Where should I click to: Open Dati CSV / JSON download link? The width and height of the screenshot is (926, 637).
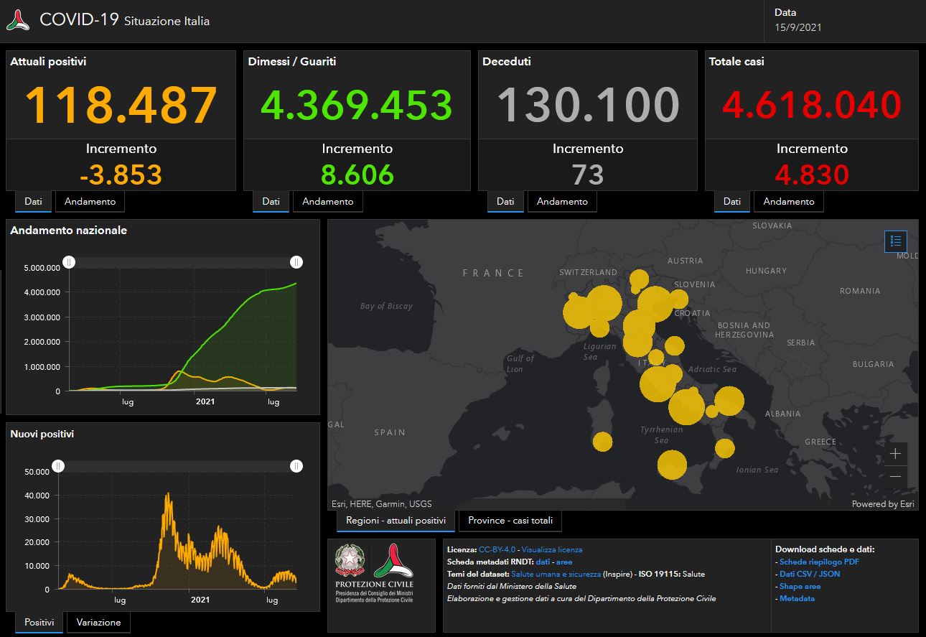(809, 574)
